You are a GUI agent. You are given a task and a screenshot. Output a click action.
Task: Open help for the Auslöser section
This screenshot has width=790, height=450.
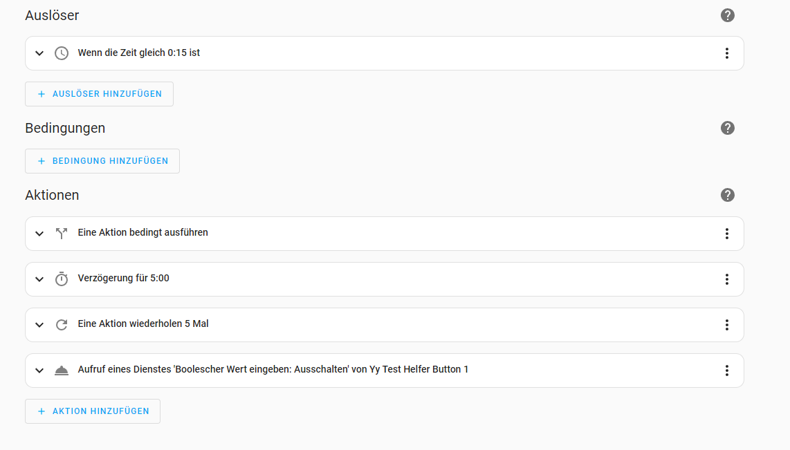(x=727, y=15)
